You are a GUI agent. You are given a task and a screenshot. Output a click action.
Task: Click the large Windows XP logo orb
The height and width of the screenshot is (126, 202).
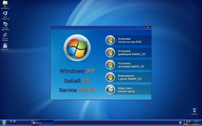coord(77,48)
